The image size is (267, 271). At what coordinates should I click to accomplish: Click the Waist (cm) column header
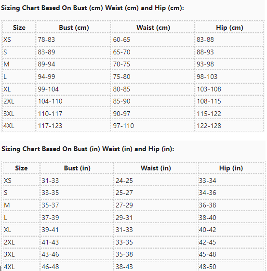pyautogui.click(x=153, y=27)
